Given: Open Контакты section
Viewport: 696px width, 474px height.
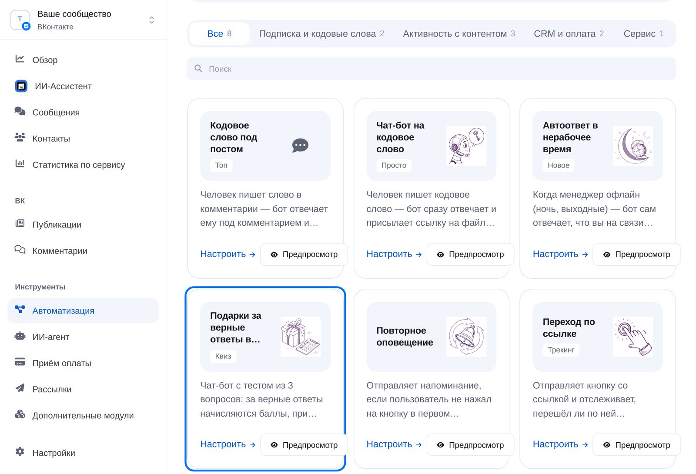Looking at the screenshot, I should [x=83, y=138].
